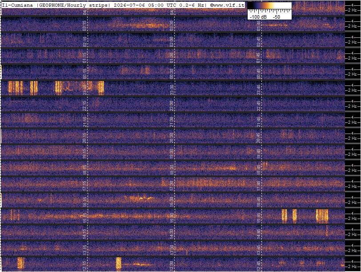The image size is (361, 272).
Task: Pick the 00:15 time marker
Action: point(84,74)
